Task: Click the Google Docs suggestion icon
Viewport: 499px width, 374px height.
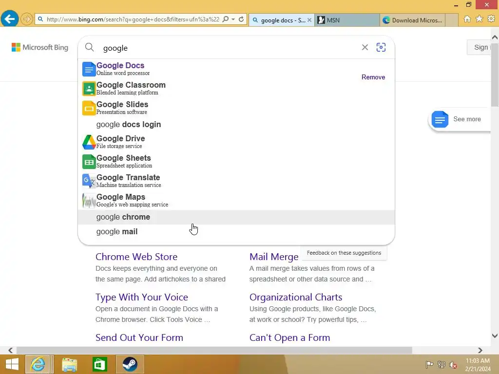Action: [x=89, y=69]
